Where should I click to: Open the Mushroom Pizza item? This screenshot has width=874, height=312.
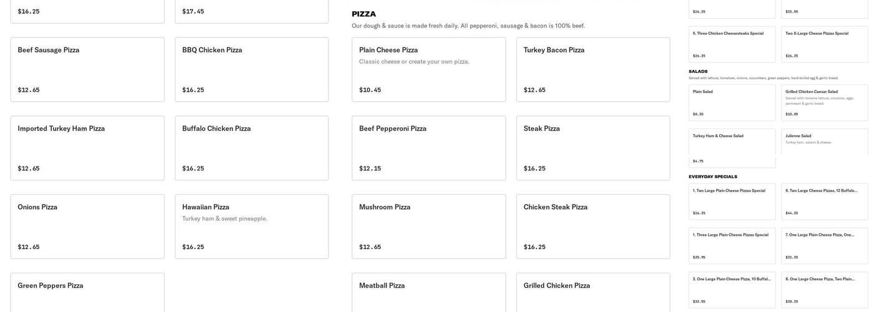pyautogui.click(x=428, y=227)
